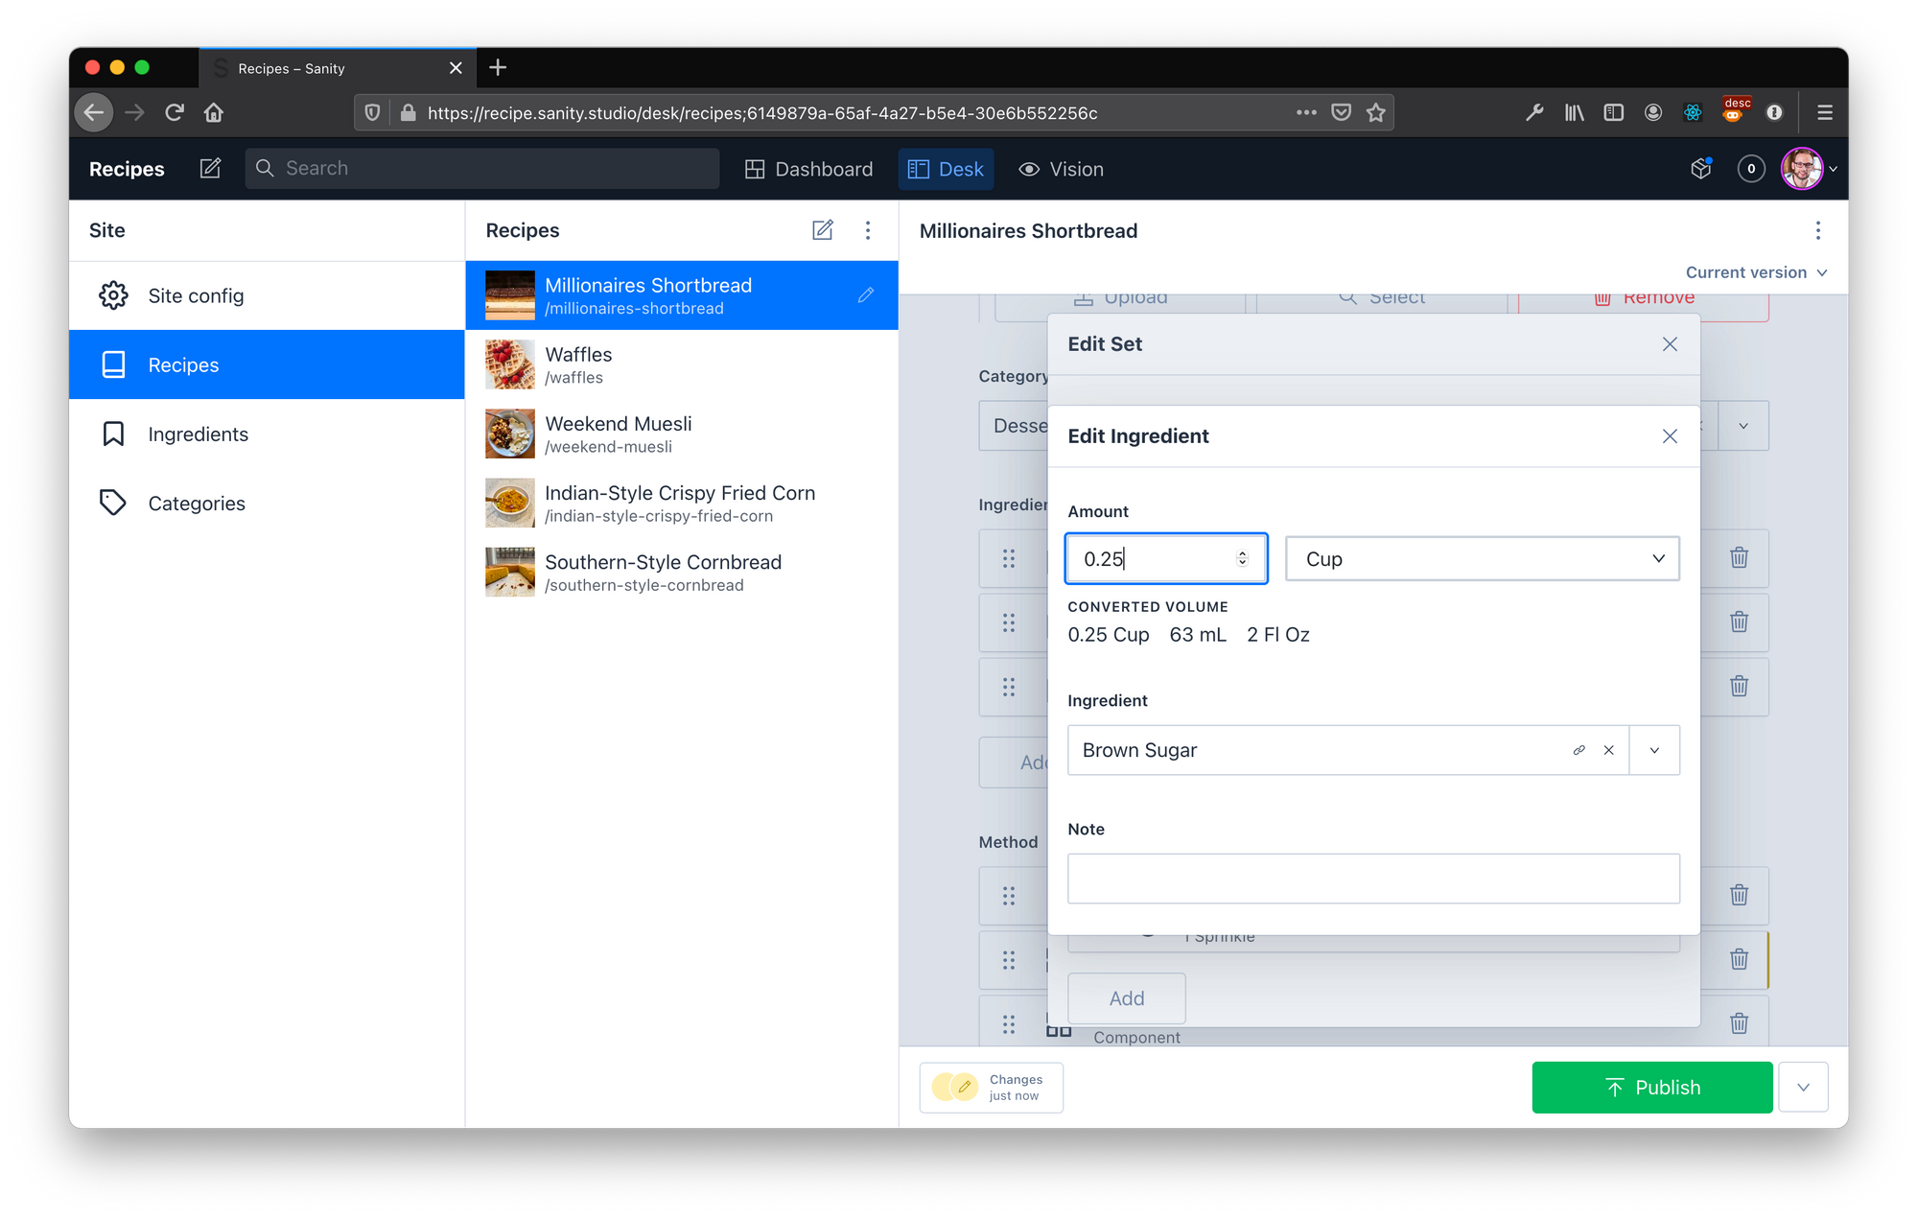Open the Waffles recipe thumbnail
This screenshot has height=1220, width=1918.
509,365
